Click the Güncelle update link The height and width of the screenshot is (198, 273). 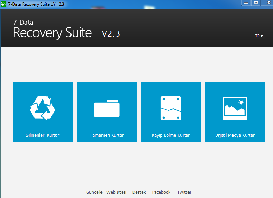pos(94,192)
